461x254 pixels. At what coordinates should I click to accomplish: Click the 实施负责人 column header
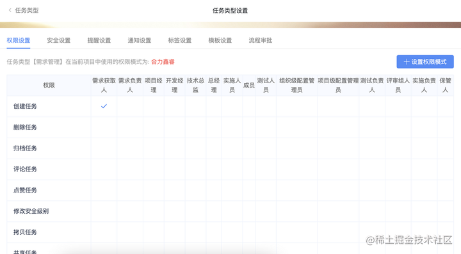point(424,85)
